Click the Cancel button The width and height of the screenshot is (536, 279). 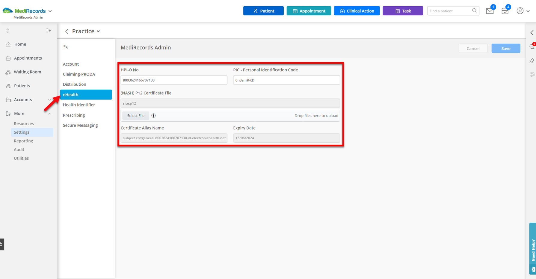(473, 48)
